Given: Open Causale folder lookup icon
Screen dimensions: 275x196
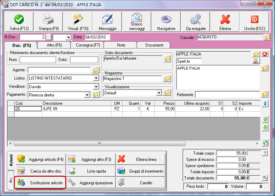Looking at the screenshot, I should tap(267, 37).
